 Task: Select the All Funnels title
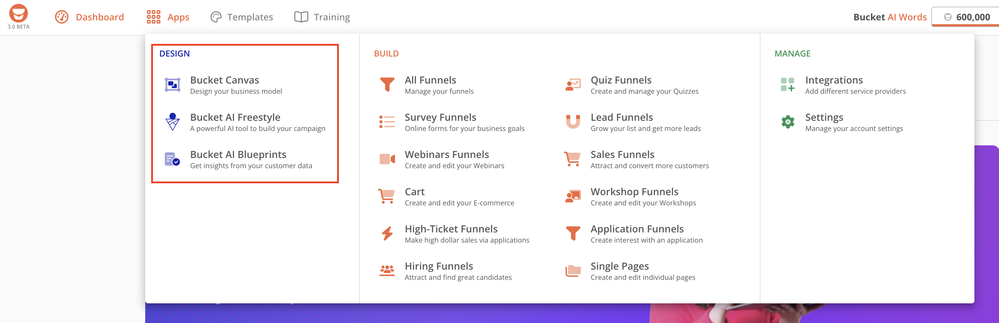430,80
